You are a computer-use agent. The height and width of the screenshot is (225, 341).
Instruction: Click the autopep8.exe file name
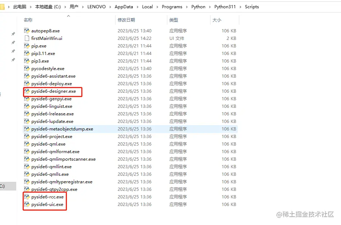pyautogui.click(x=45, y=31)
